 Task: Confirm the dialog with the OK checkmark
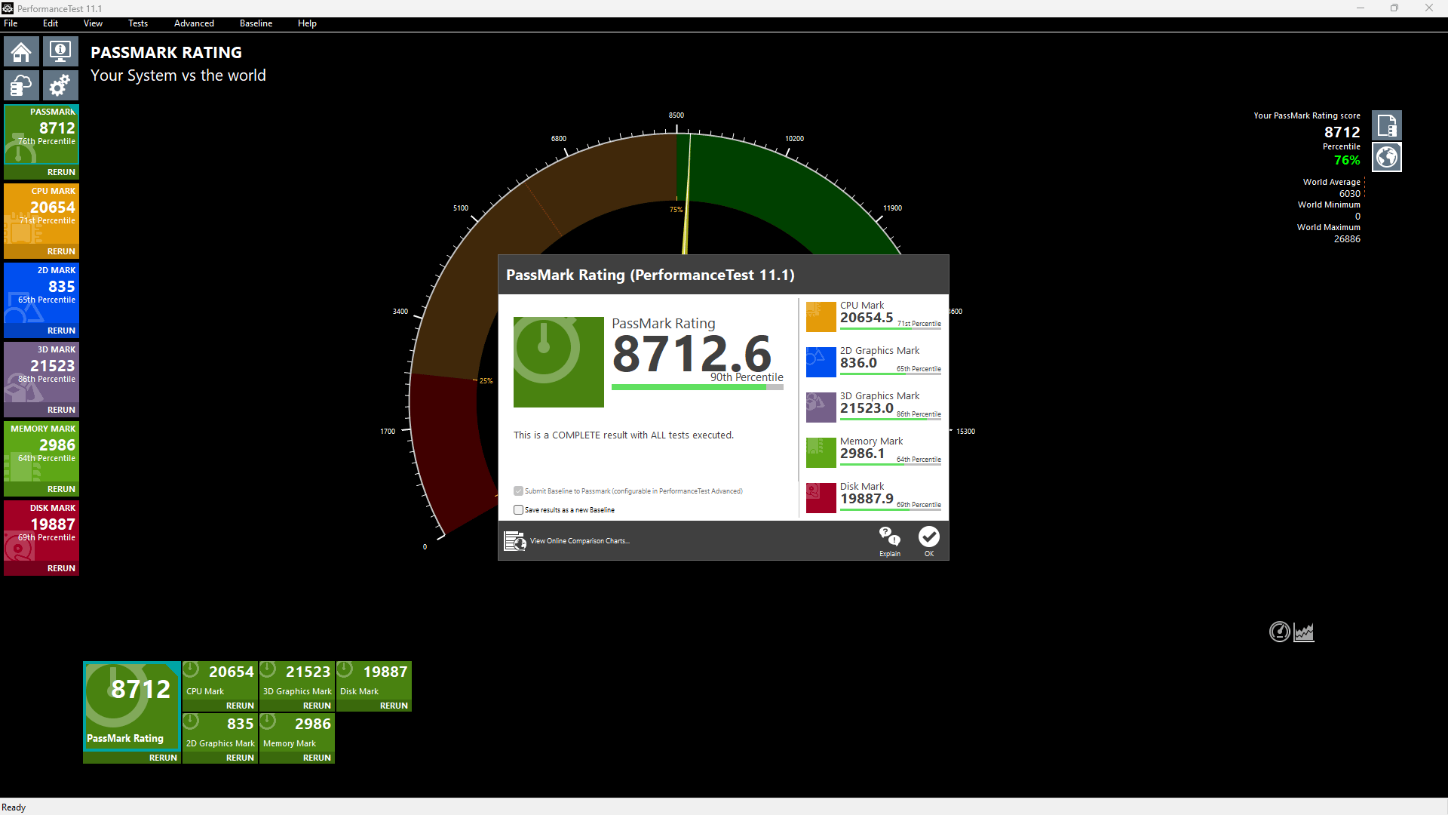coord(929,541)
